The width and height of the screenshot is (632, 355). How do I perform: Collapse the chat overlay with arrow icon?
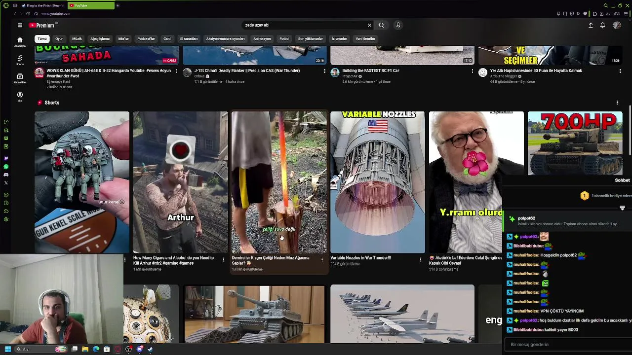622,208
